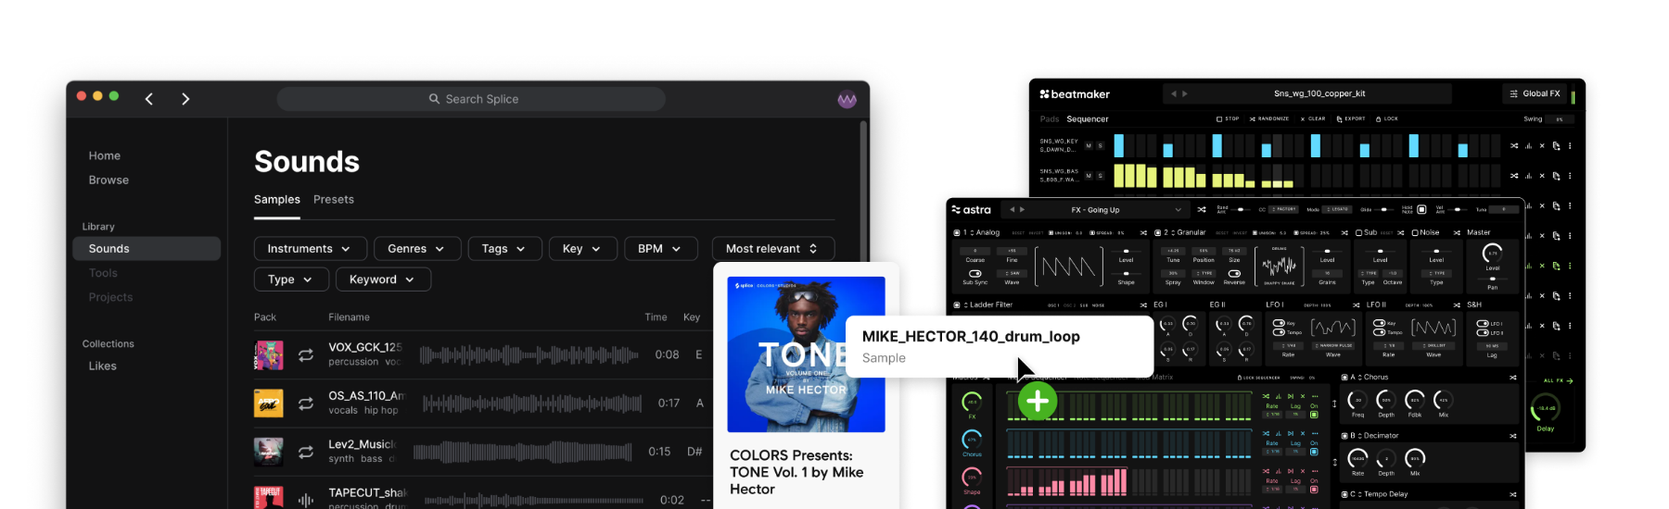The image size is (1669, 509).
Task: Load previous Astra preset with left arrow
Action: point(1012,209)
